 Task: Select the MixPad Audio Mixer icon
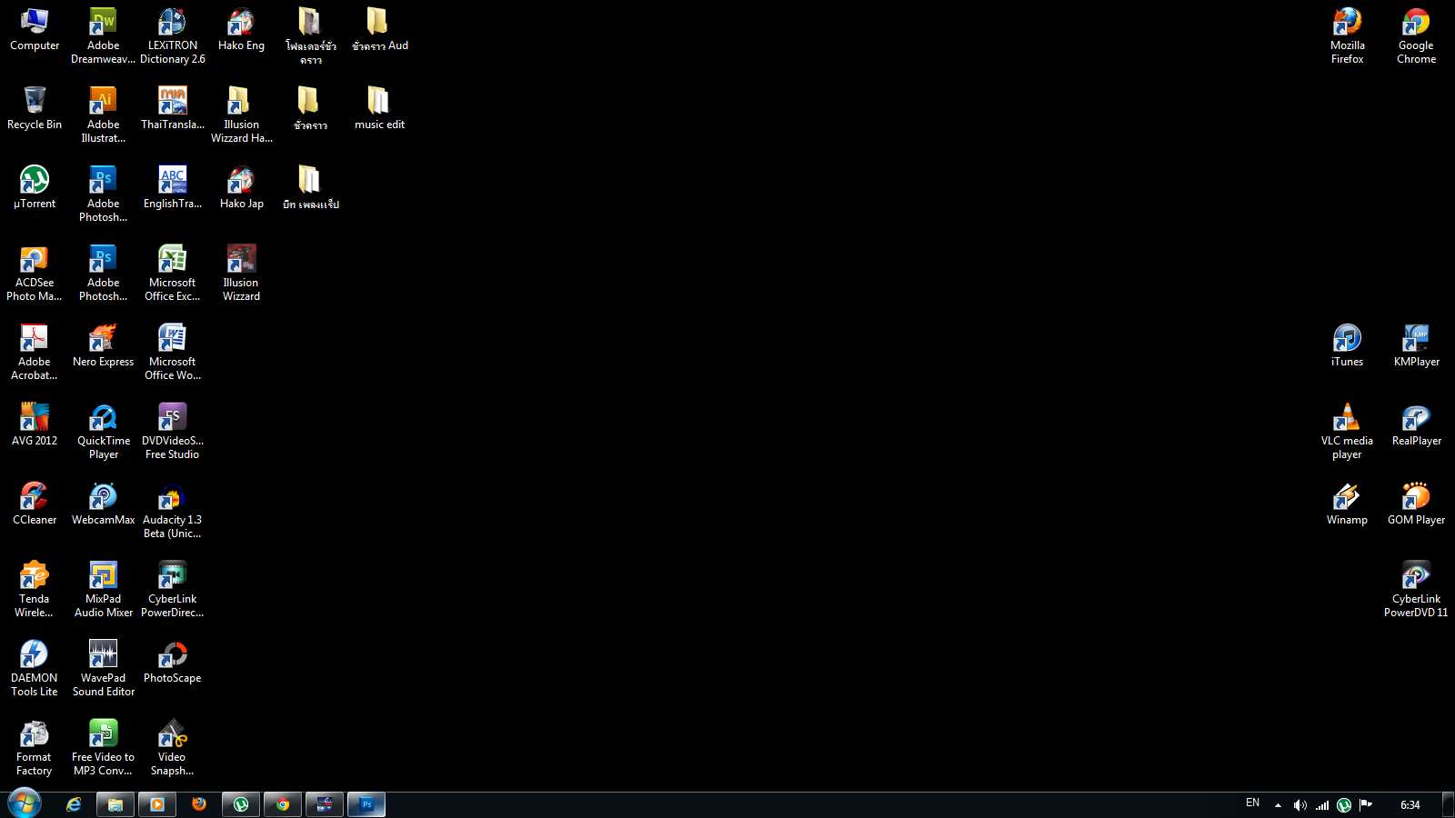(x=104, y=589)
